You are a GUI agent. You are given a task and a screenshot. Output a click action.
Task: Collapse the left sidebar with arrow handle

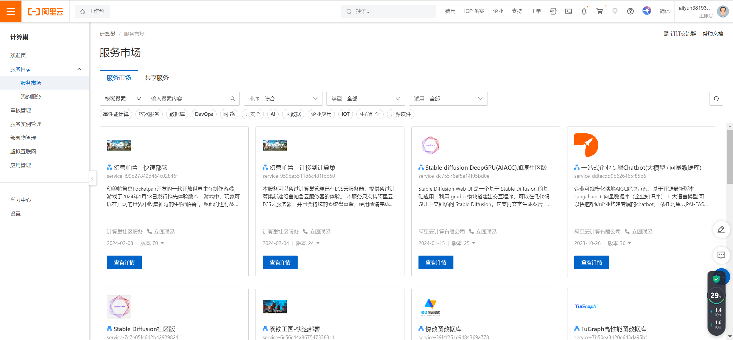point(93,178)
